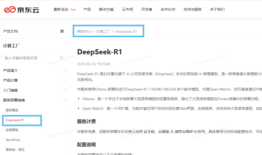Screen dimensions: 262x155
Task: Open the 关于我们 menu
Action: pyautogui.click(x=217, y=10)
